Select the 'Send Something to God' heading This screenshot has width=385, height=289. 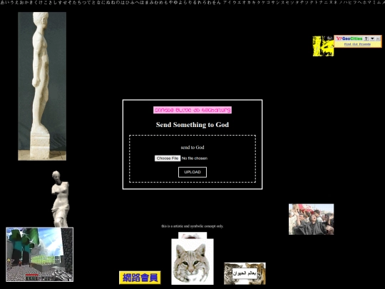[192, 125]
